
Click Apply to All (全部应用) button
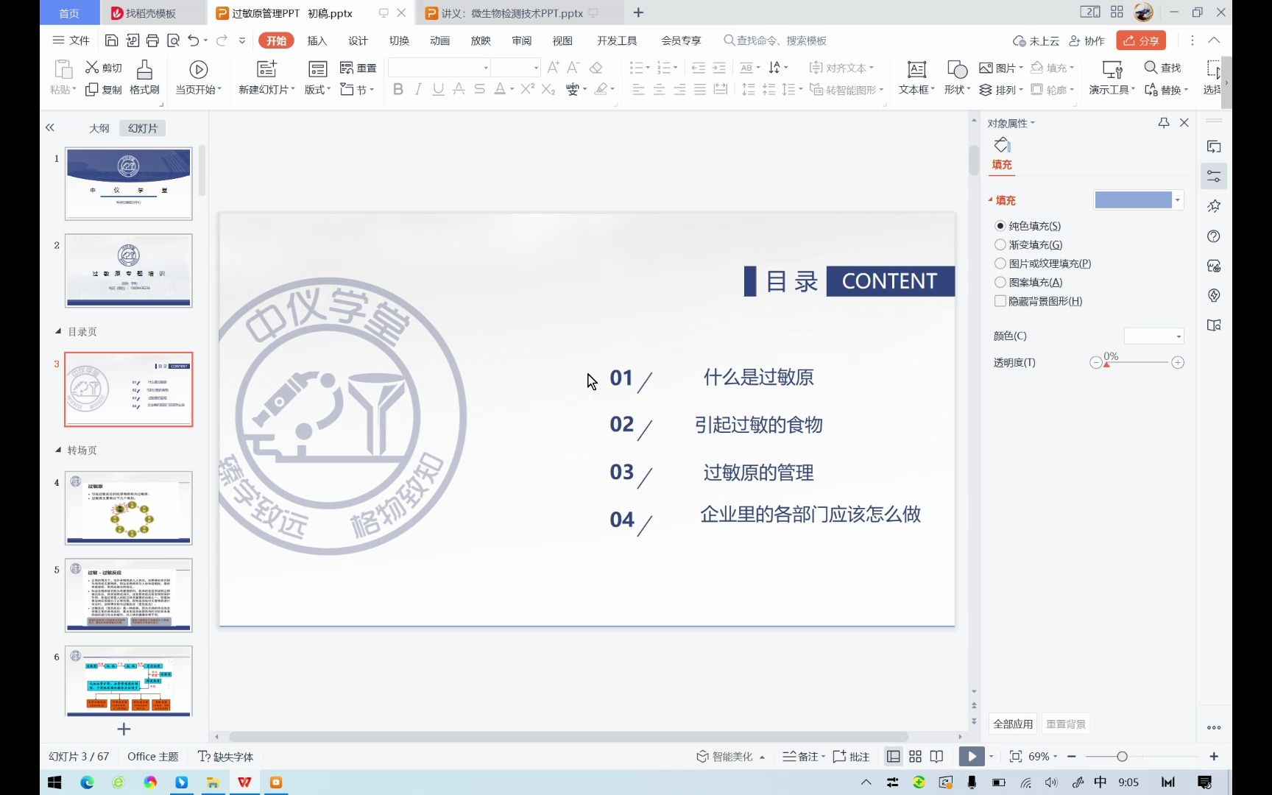(x=1013, y=724)
